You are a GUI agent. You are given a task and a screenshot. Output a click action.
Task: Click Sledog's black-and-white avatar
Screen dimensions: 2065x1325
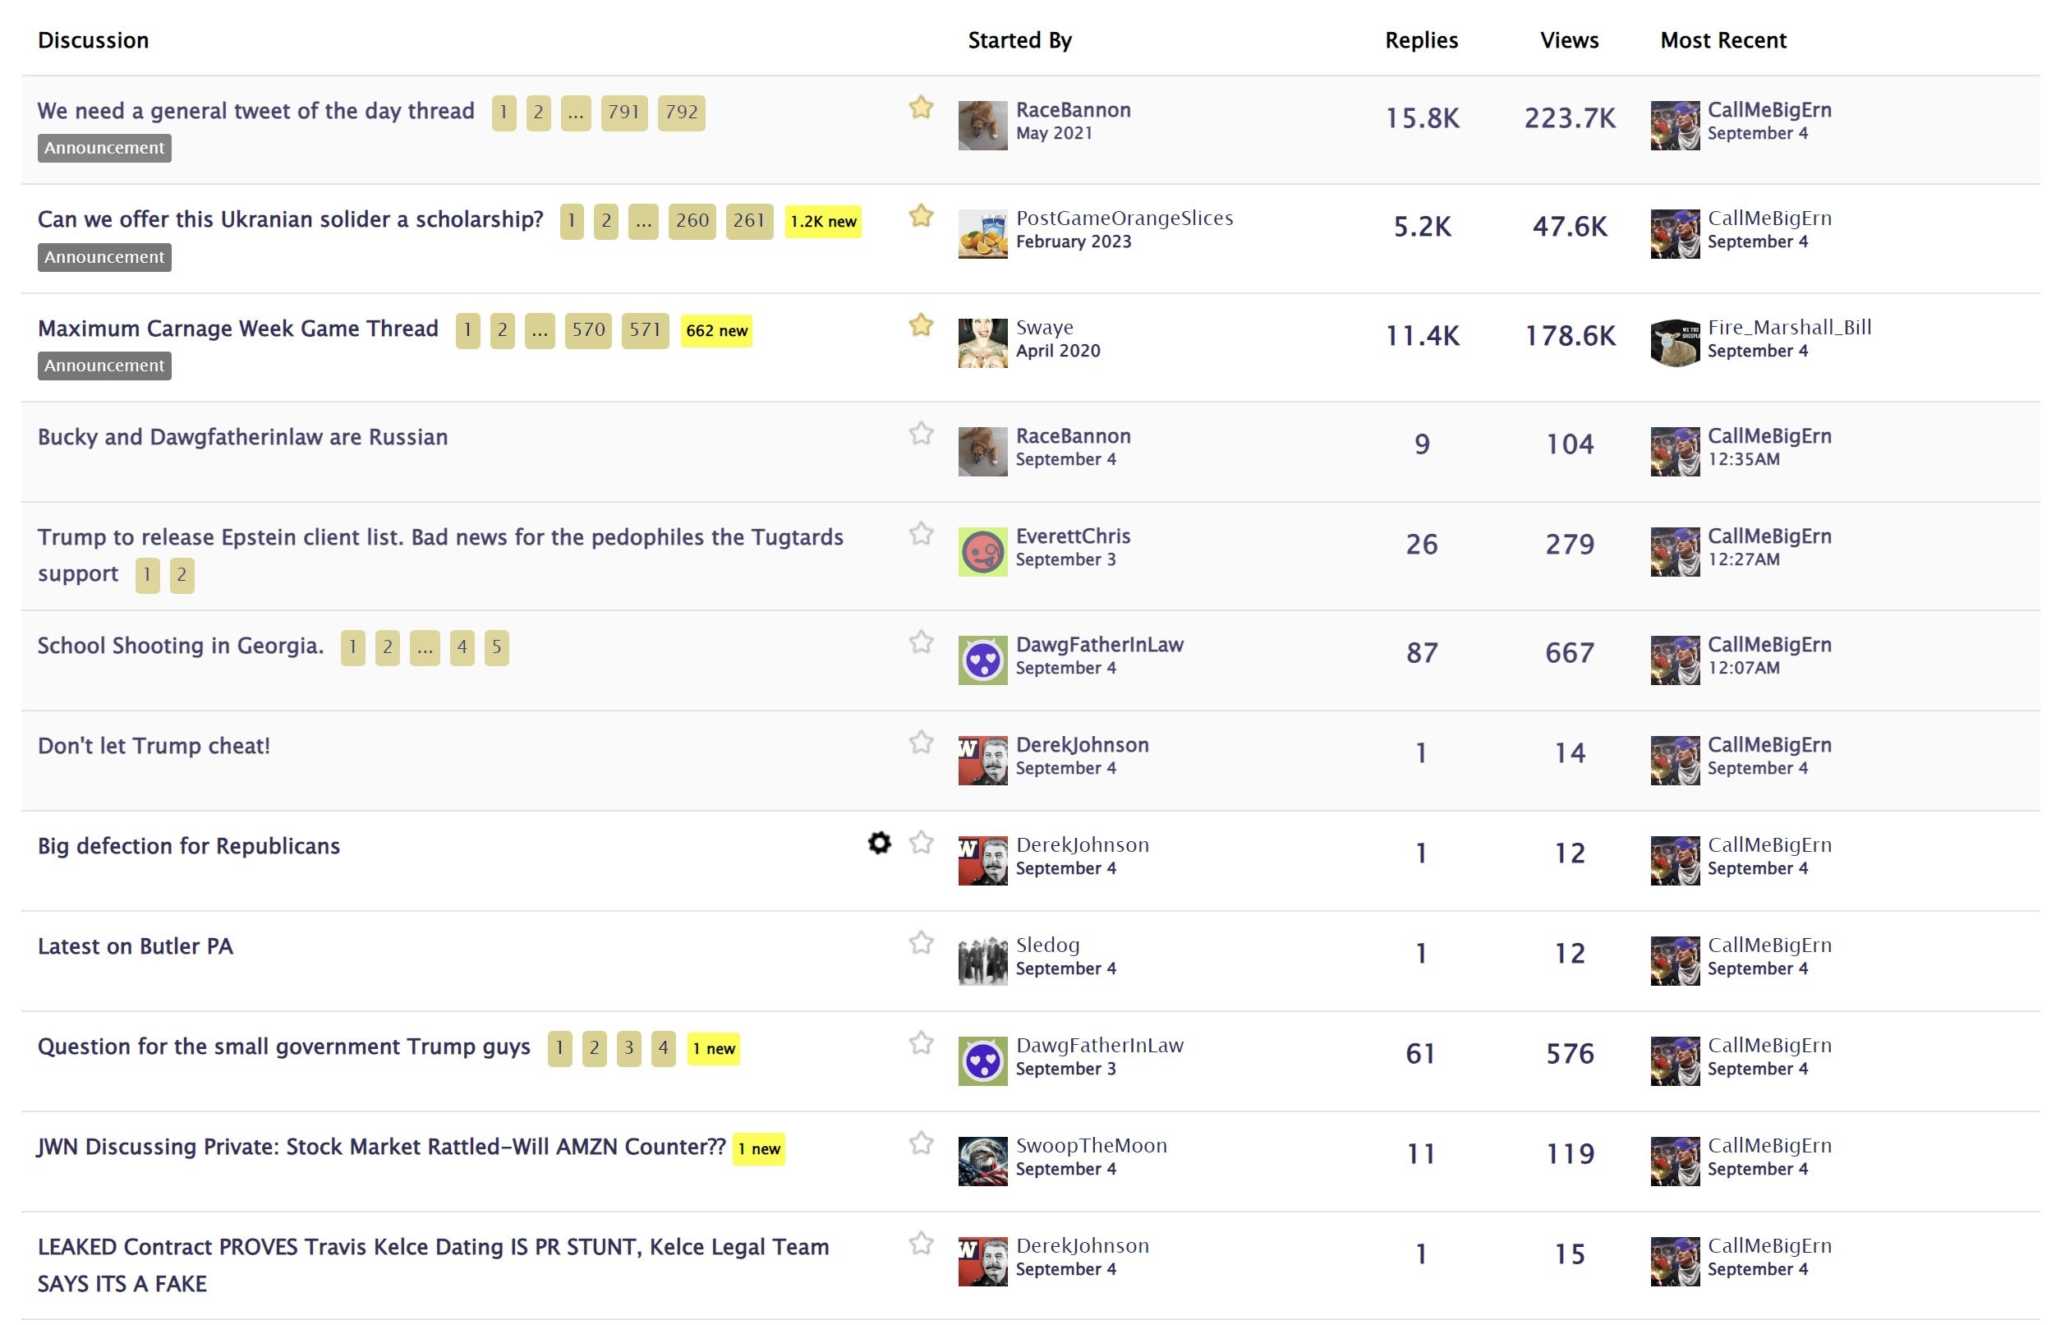(982, 961)
